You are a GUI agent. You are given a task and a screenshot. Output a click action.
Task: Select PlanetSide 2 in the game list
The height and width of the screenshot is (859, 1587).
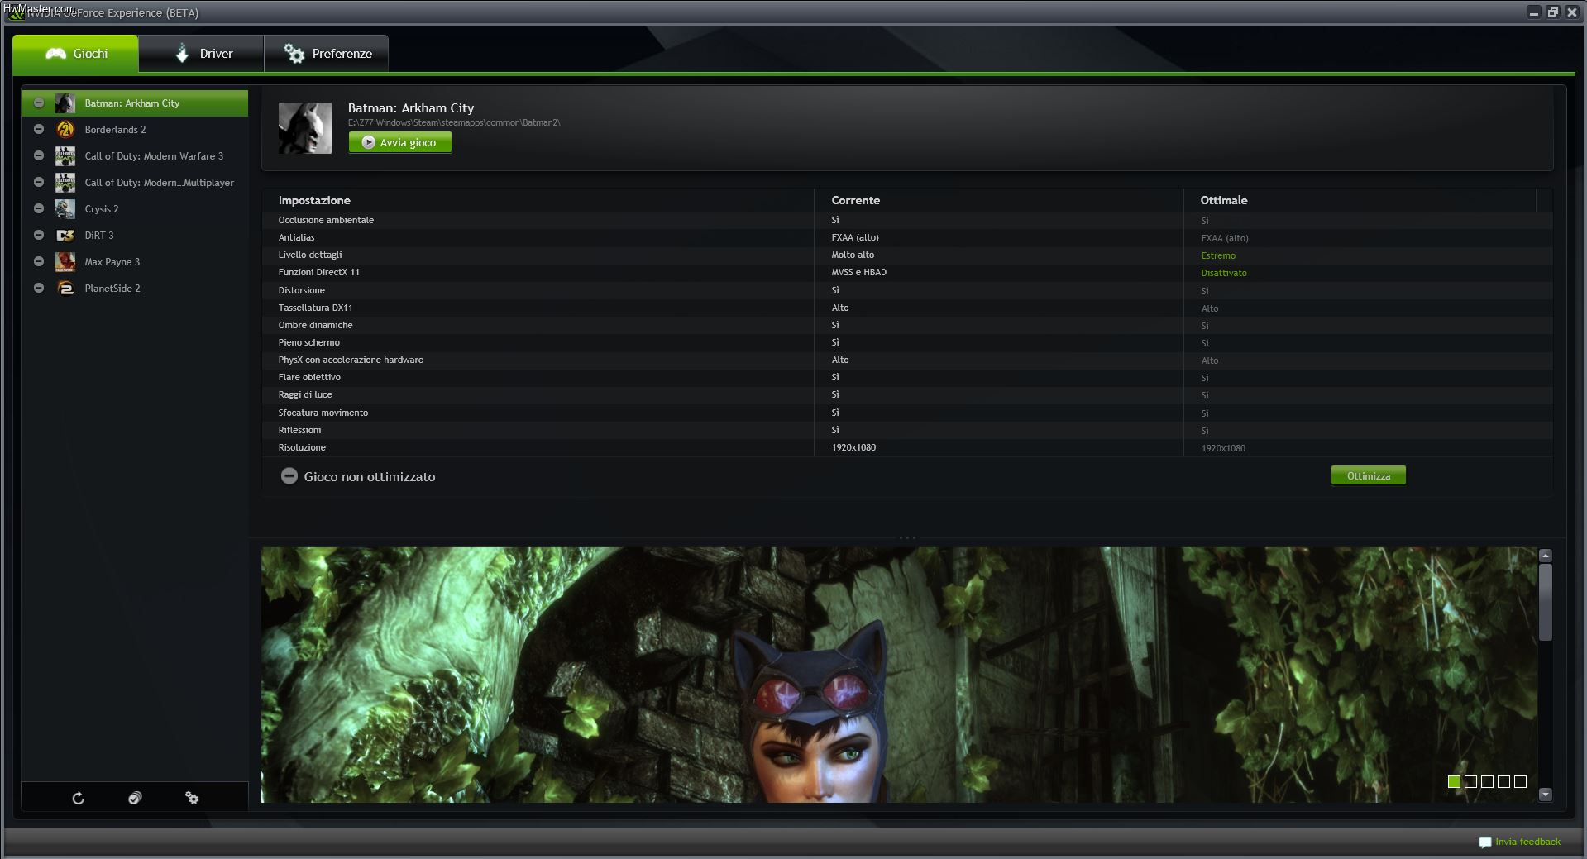[x=134, y=289]
